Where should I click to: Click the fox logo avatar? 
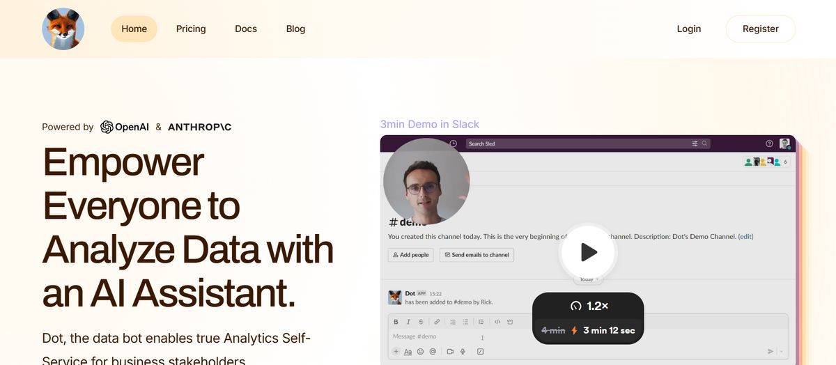tap(63, 29)
